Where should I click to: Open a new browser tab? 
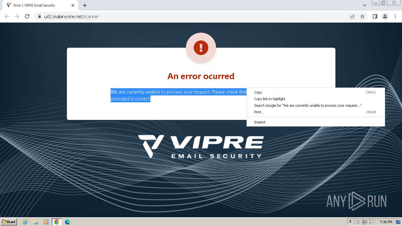pyautogui.click(x=85, y=5)
